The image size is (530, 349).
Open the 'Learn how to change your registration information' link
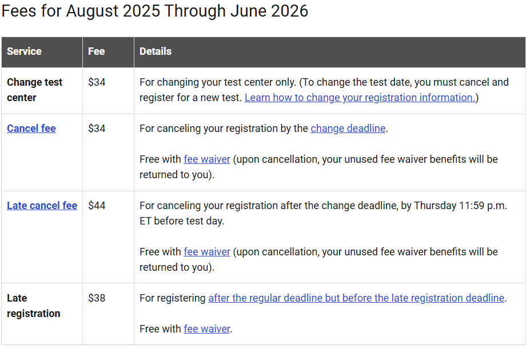(360, 98)
